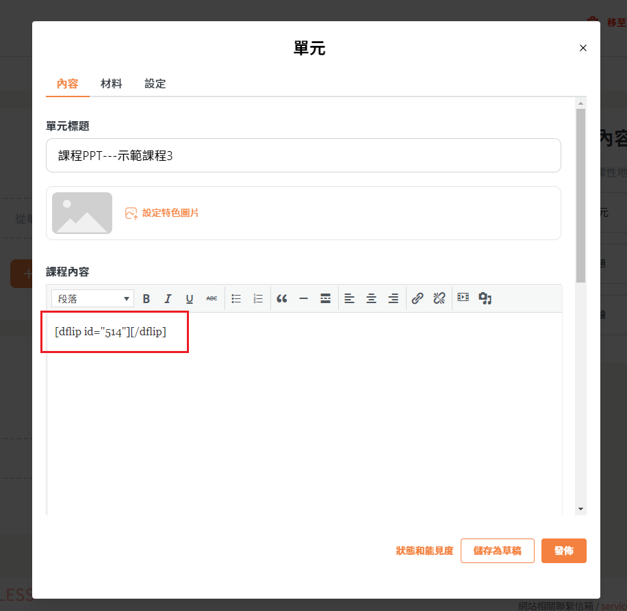Click 儲存為草稿 save draft button
Screen dimensions: 627x611
coord(497,551)
